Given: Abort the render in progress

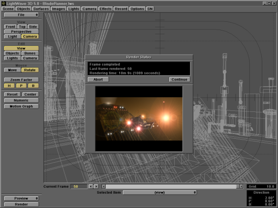Looking at the screenshot, I should pyautogui.click(x=98, y=79).
